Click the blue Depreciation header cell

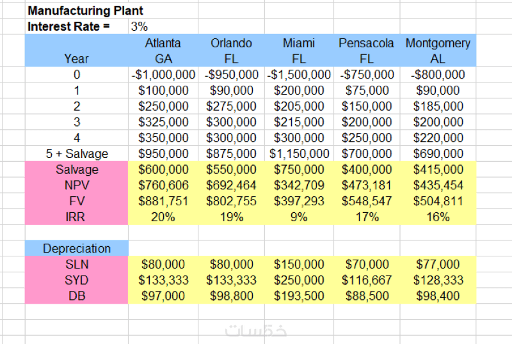click(76, 249)
